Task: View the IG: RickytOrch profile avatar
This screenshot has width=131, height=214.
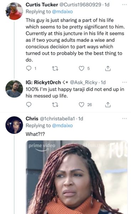Action: click(x=14, y=89)
